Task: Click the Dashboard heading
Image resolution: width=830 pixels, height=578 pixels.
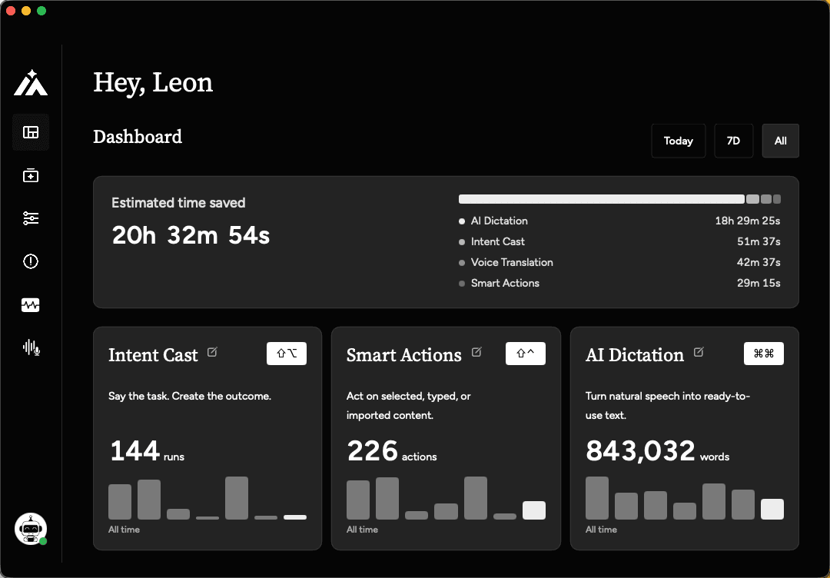Action: pyautogui.click(x=138, y=137)
